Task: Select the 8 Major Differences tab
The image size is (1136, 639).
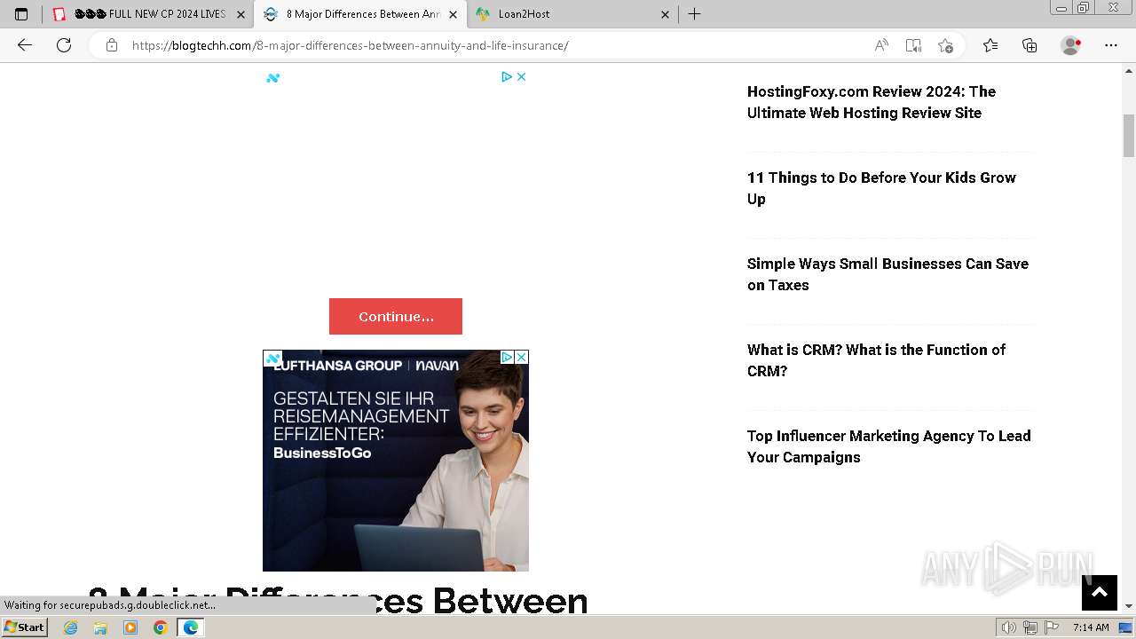Action: coord(359,14)
